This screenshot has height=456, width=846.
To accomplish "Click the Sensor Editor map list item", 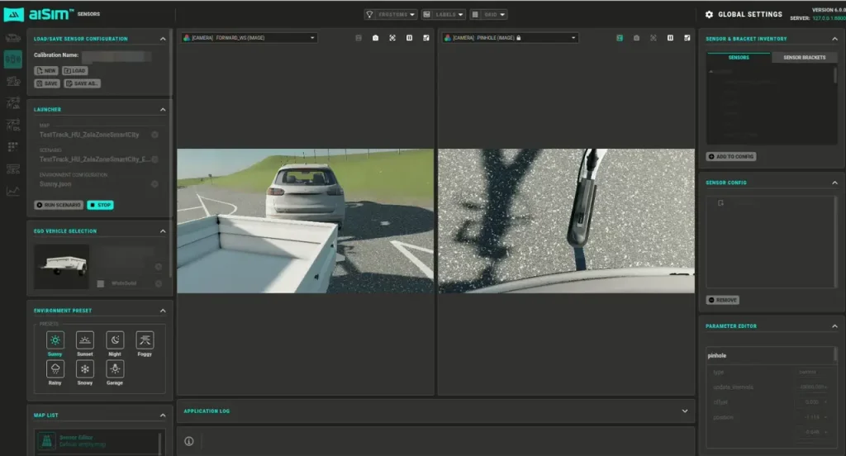I will (97, 441).
